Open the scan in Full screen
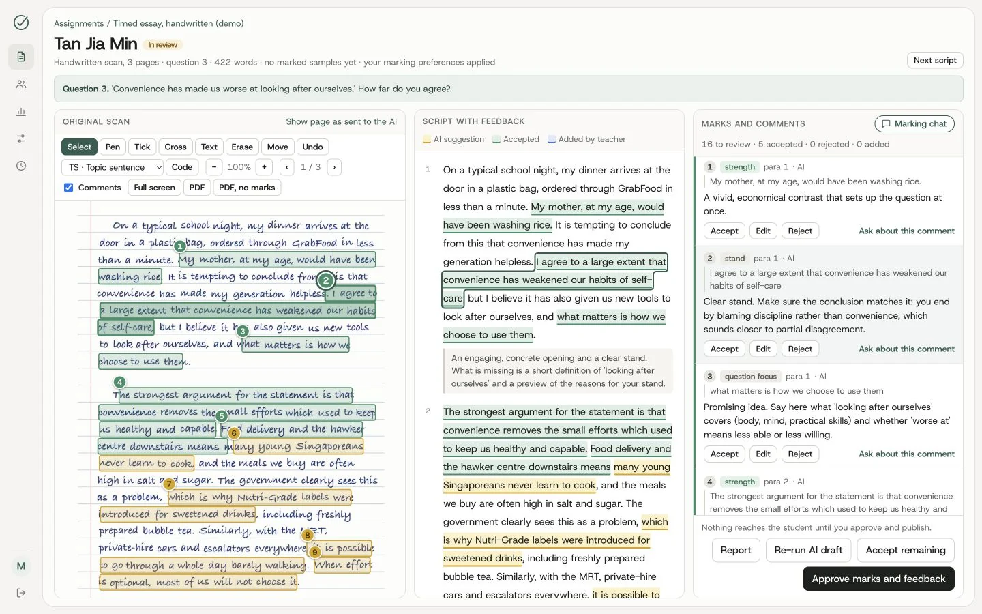This screenshot has height=614, width=982. pos(155,188)
